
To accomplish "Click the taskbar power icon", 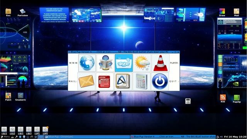I will click(x=28, y=137).
